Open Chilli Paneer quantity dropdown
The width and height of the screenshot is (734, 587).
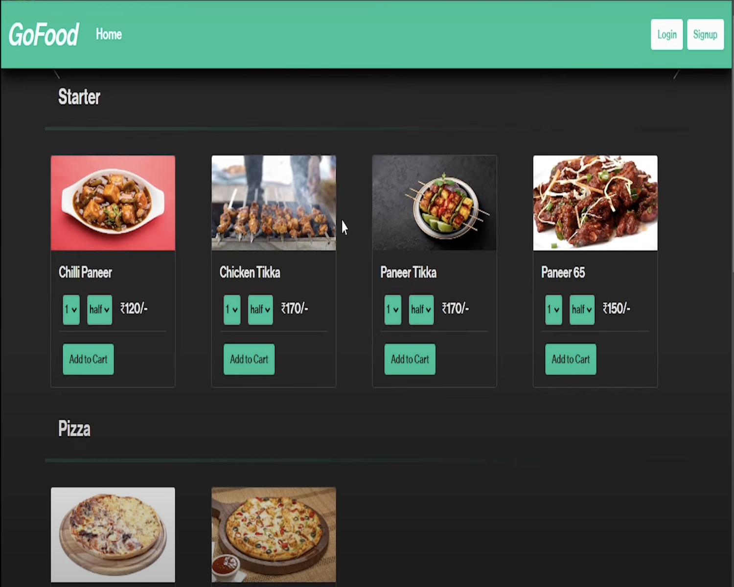click(x=71, y=310)
